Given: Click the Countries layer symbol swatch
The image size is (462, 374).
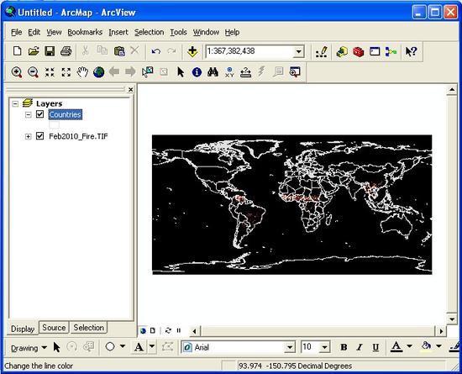Looking at the screenshot, I should click(x=54, y=125).
